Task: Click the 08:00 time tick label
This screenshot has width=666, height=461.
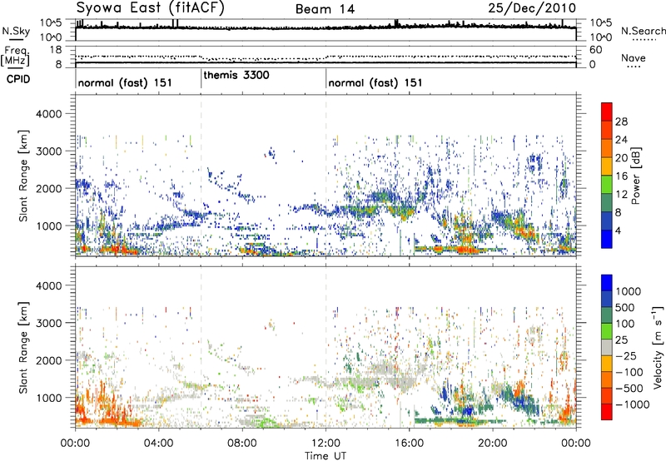Action: point(242,444)
